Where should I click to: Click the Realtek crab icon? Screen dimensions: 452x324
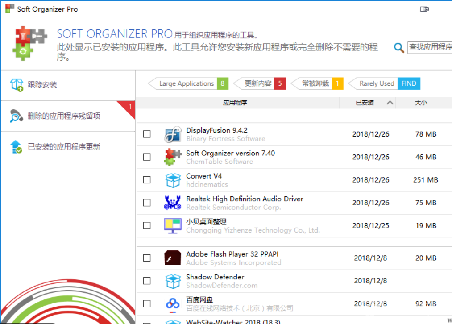click(173, 203)
